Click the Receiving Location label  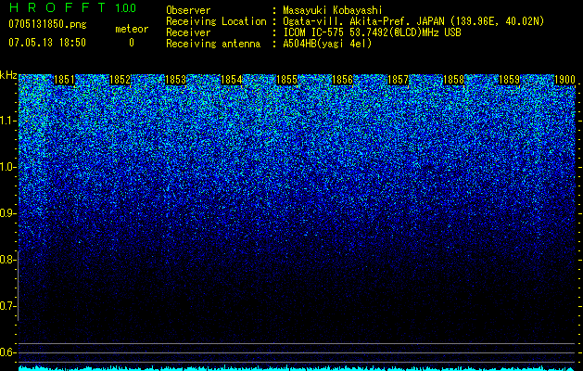tap(216, 21)
